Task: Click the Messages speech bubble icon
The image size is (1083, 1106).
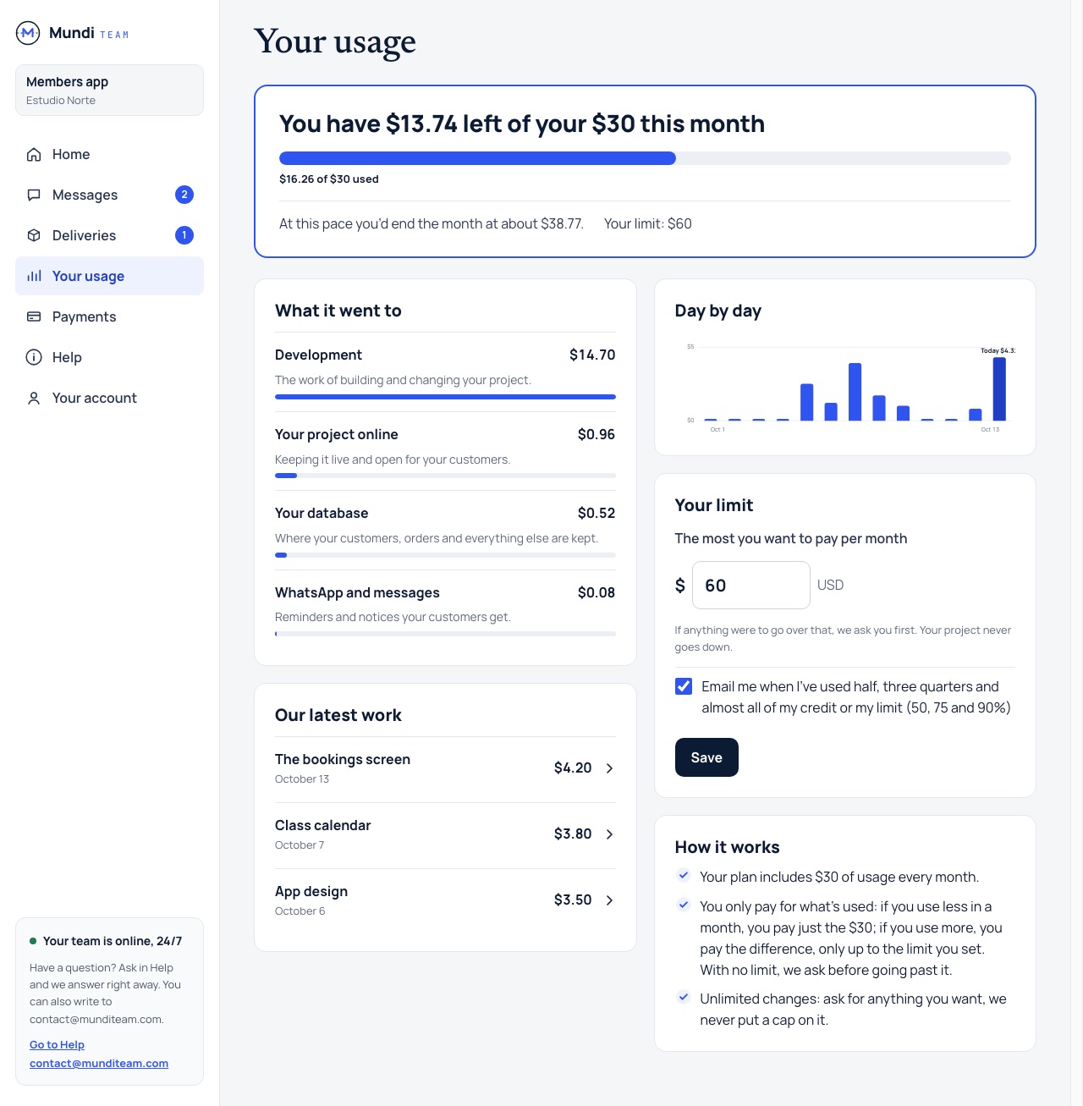Action: (34, 195)
